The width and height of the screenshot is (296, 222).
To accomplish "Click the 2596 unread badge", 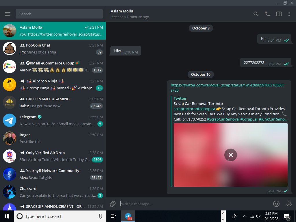I will click(97, 160).
